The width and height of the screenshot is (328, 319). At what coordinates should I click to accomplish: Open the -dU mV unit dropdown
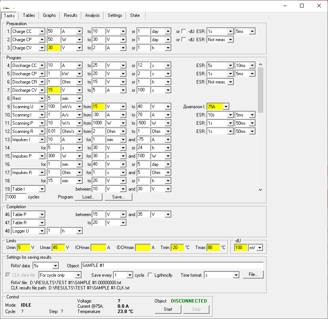pyautogui.click(x=260, y=247)
